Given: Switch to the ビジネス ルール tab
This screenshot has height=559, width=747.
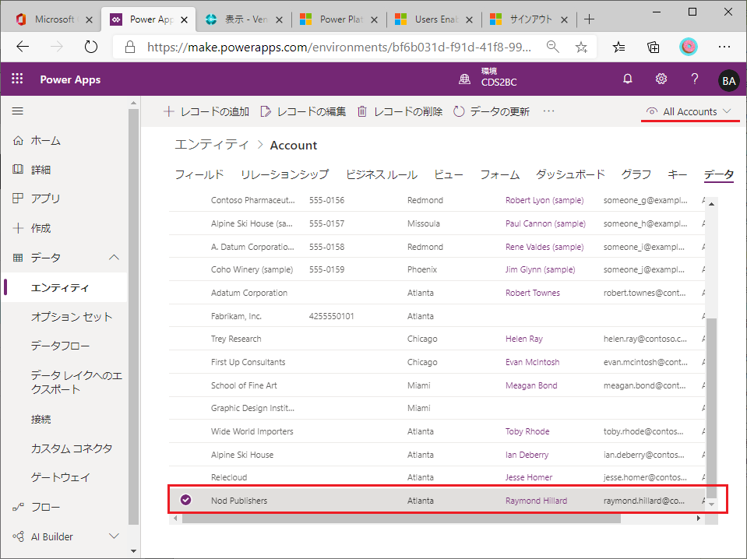Looking at the screenshot, I should click(x=382, y=174).
